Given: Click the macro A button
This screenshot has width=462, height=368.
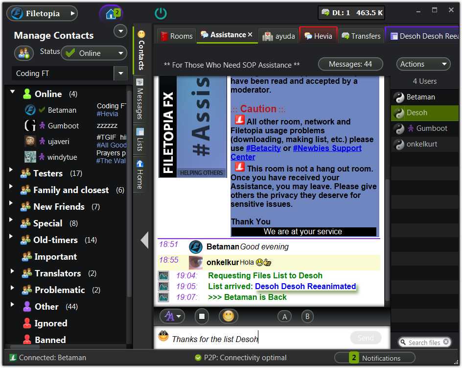Looking at the screenshot, I should [x=285, y=317].
